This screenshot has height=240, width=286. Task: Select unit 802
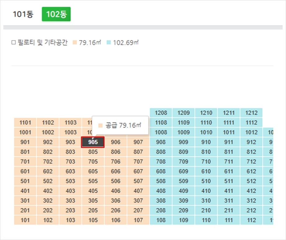tap(47, 152)
